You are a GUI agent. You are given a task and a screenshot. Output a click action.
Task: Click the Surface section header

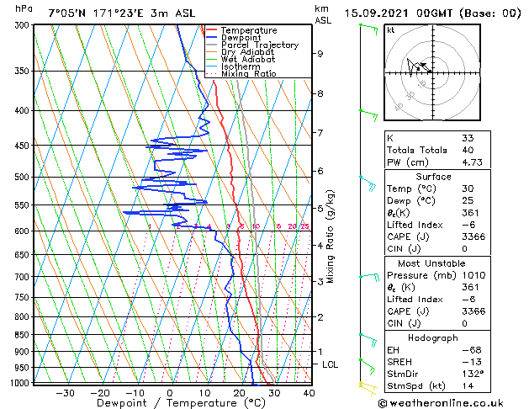point(433,177)
